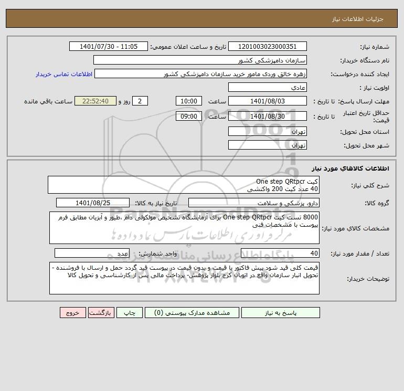Viewport: 404px width, 391px height.
Task: Click text ساعت باقی مانده
Action: 48,101
